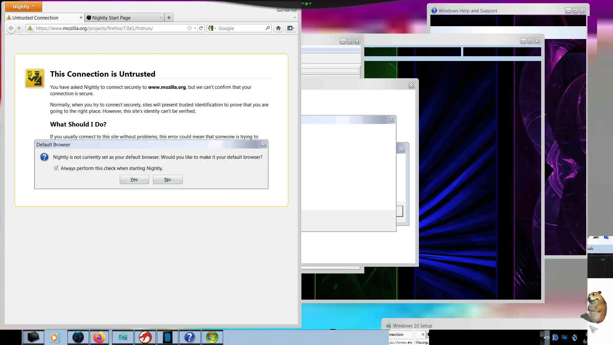Screen dimensions: 613x345
Task: Go back to the previous page
Action: (x=11, y=28)
